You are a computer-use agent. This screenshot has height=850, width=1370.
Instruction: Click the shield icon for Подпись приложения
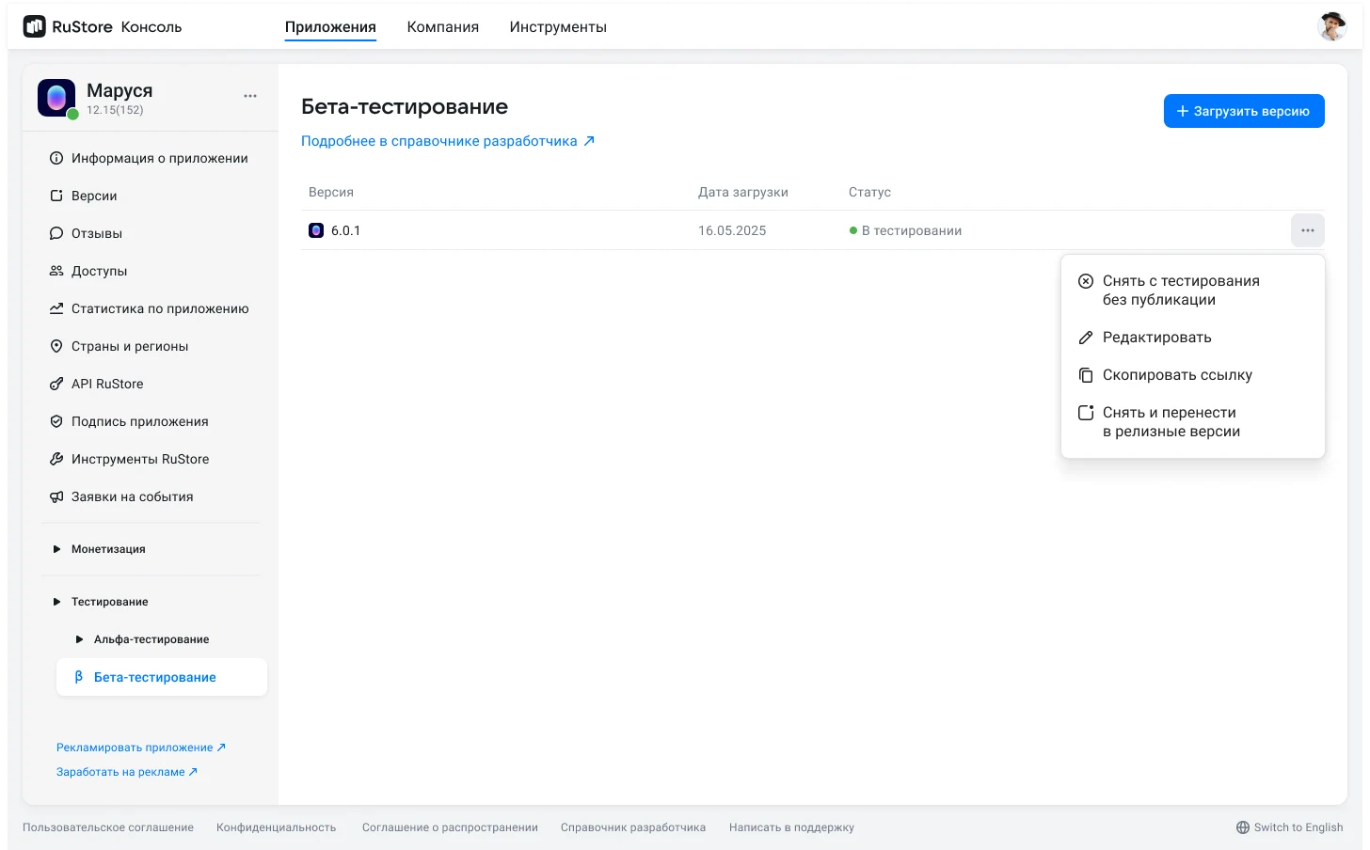pyautogui.click(x=56, y=421)
